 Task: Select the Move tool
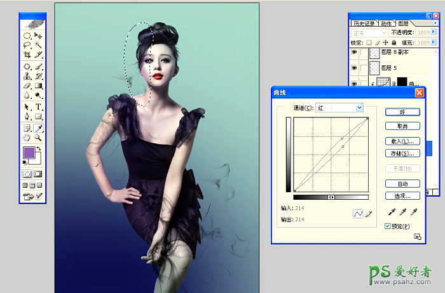[38, 36]
